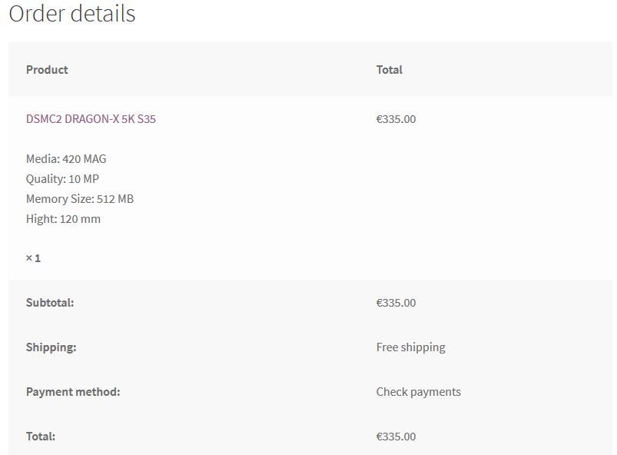Select the final order total amount €335.00
This screenshot has height=455, width=617.
[396, 437]
